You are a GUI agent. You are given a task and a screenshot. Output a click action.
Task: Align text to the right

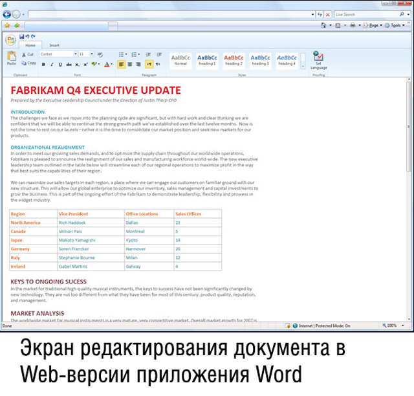click(138, 64)
